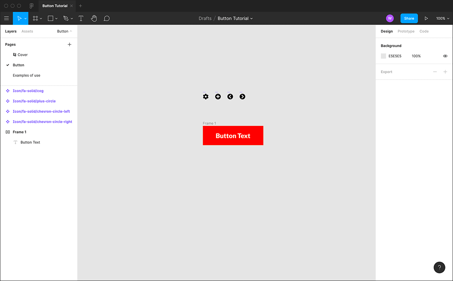The height and width of the screenshot is (281, 453).
Task: Click the Share button
Action: (x=409, y=18)
